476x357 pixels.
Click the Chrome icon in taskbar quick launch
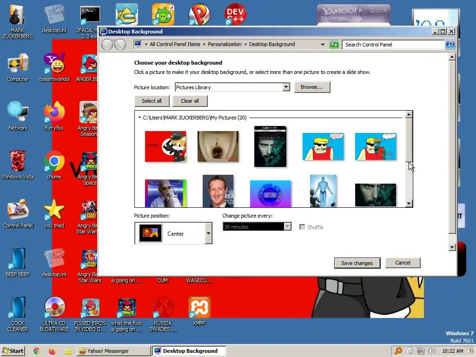(37, 351)
